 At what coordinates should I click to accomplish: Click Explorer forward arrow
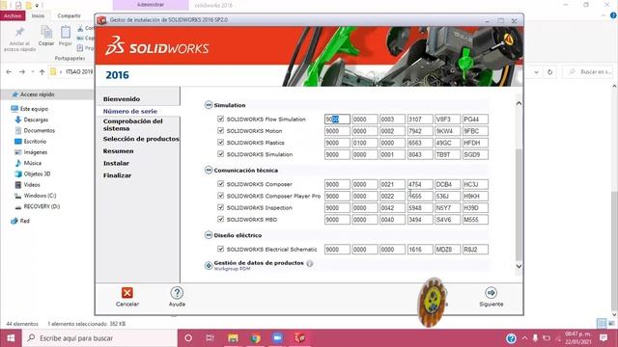pyautogui.click(x=22, y=72)
